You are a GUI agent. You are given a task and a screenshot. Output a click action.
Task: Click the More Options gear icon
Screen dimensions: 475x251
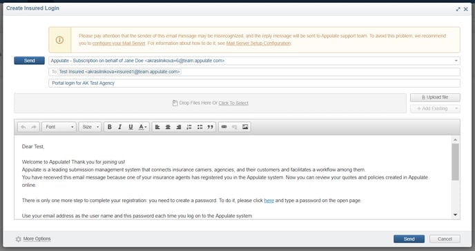[18, 239]
